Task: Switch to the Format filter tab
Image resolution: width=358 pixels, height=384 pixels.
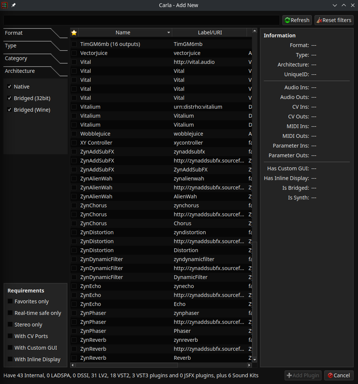Action: (x=13, y=33)
